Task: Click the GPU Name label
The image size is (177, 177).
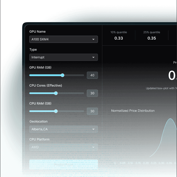Action: [38, 32]
